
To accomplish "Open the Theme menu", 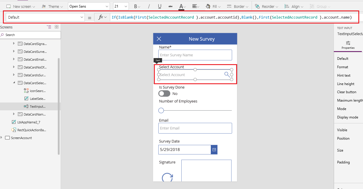I will point(52,6).
